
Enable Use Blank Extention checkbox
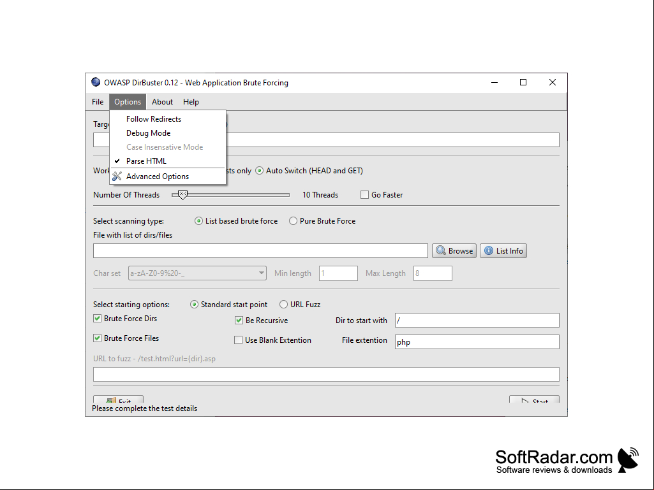click(x=238, y=340)
